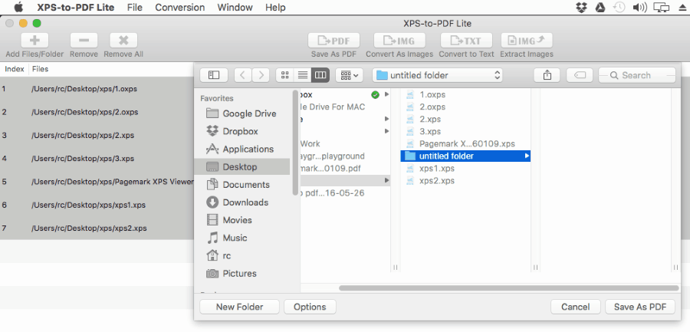Click the Cancel button

[576, 307]
